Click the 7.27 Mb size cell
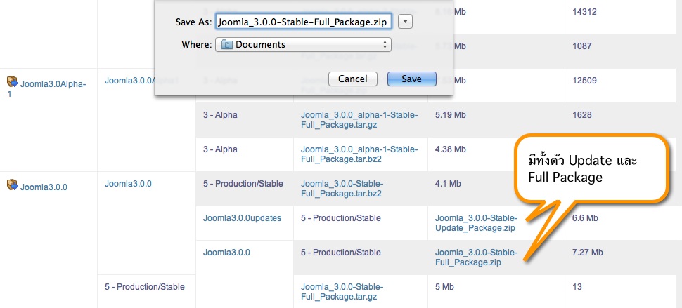 tap(587, 253)
